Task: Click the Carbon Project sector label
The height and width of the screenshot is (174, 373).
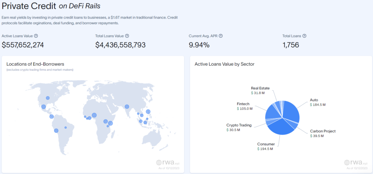Action: 323,131
